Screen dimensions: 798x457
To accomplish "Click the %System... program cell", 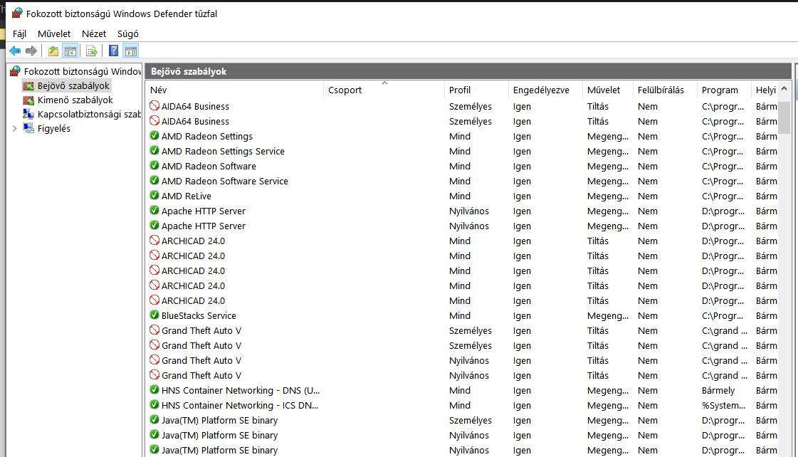I will point(723,405).
